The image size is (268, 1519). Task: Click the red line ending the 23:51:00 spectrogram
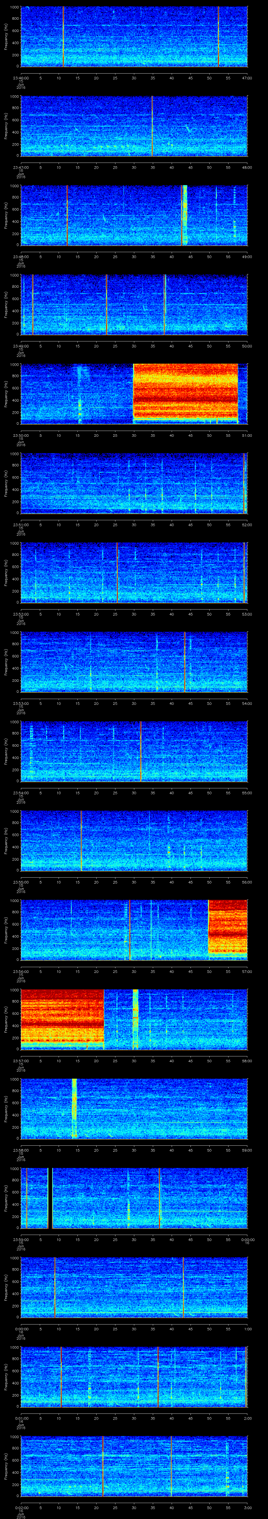(244, 483)
